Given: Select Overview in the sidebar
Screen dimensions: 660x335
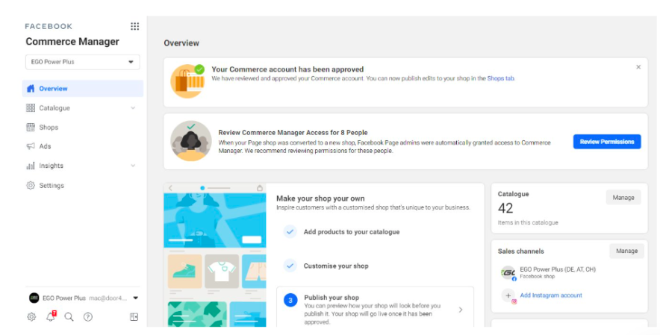Looking at the screenshot, I should tap(53, 89).
